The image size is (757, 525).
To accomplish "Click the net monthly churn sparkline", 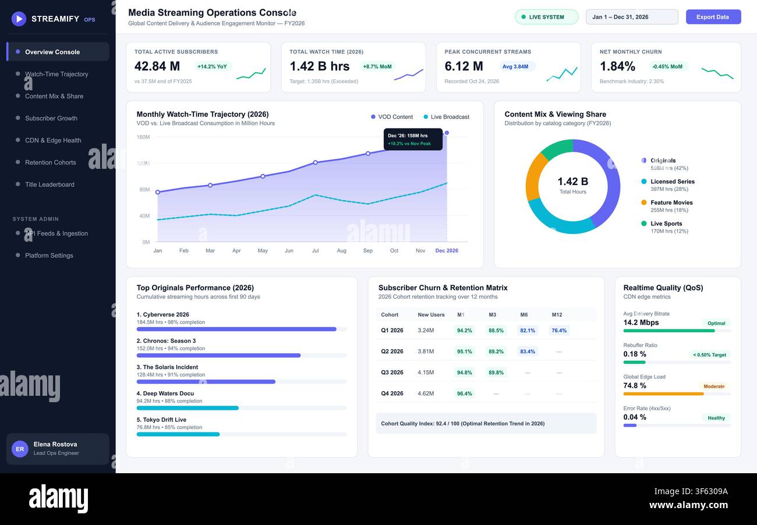I will (717, 73).
